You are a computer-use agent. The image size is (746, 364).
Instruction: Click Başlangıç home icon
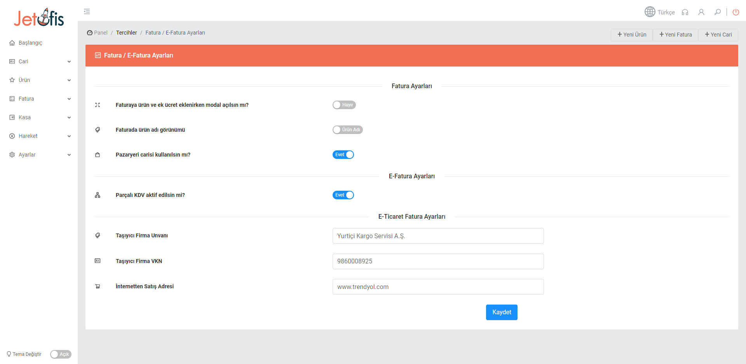tap(12, 43)
